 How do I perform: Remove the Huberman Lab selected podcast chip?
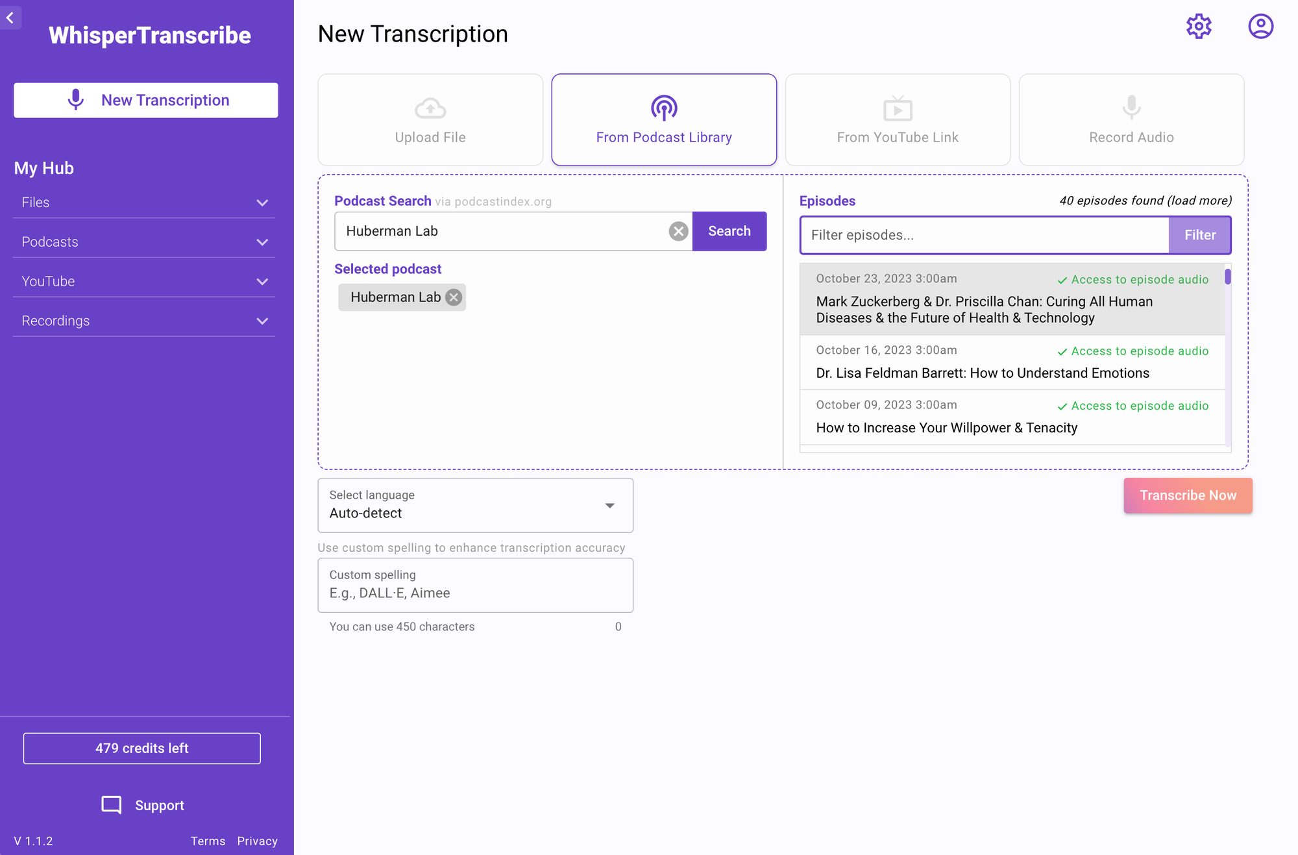454,297
